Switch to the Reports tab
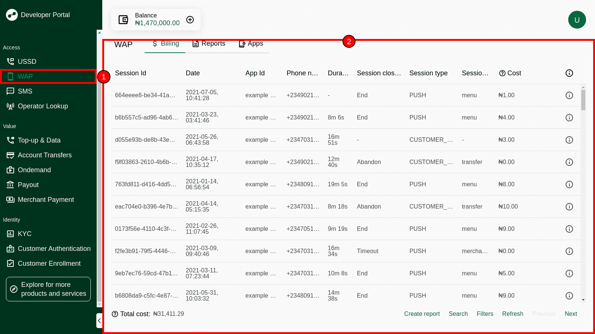595x334 pixels. point(209,44)
